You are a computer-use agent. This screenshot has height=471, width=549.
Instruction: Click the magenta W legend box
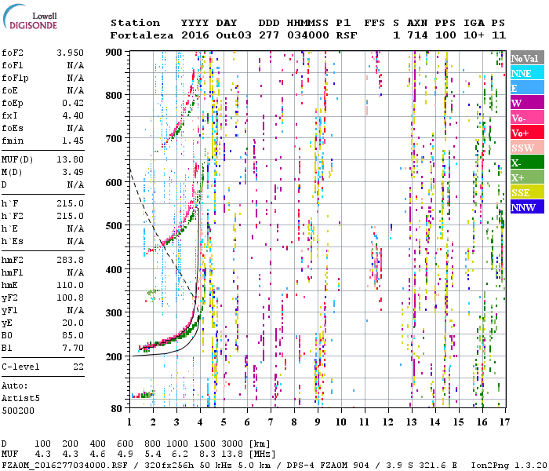[526, 103]
